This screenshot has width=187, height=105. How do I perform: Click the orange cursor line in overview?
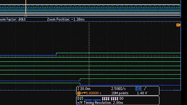26,7
